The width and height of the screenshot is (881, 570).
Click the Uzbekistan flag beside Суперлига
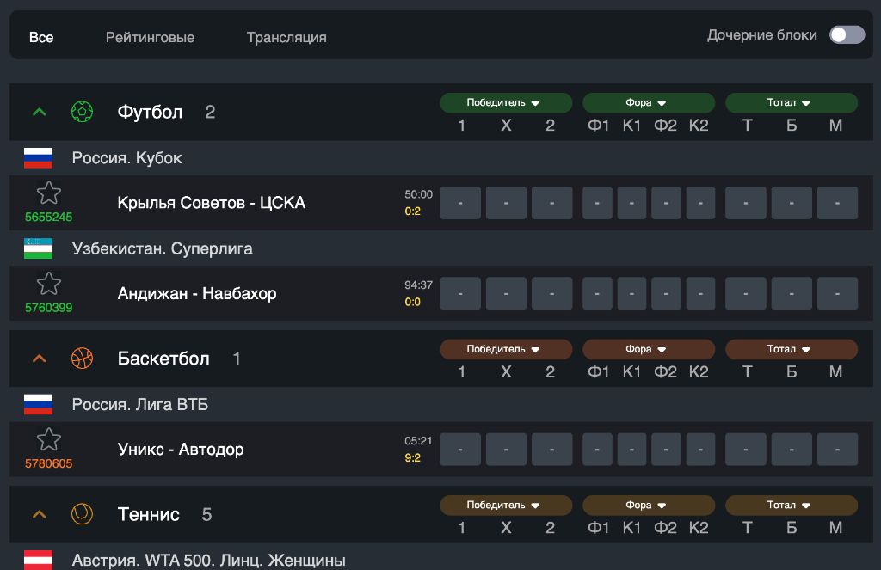coord(38,248)
